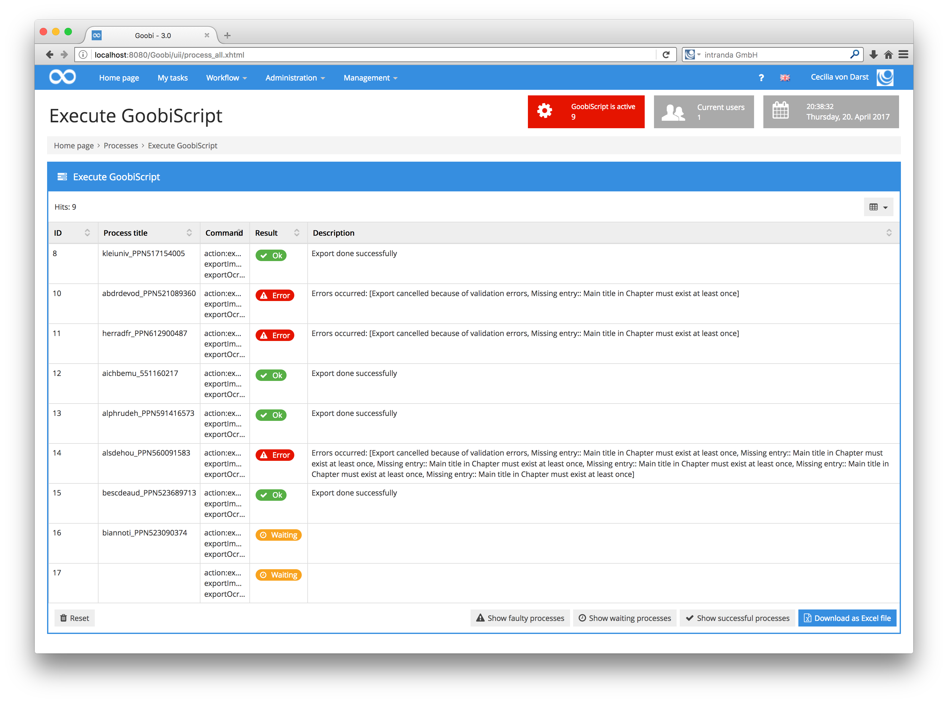The image size is (948, 703).
Task: Click Execute GoobiScript breadcrumb link
Action: [182, 146]
